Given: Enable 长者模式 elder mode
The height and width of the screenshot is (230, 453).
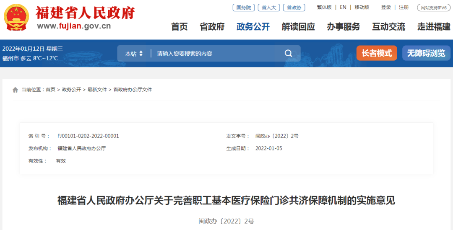Looking at the screenshot, I should click(376, 53).
